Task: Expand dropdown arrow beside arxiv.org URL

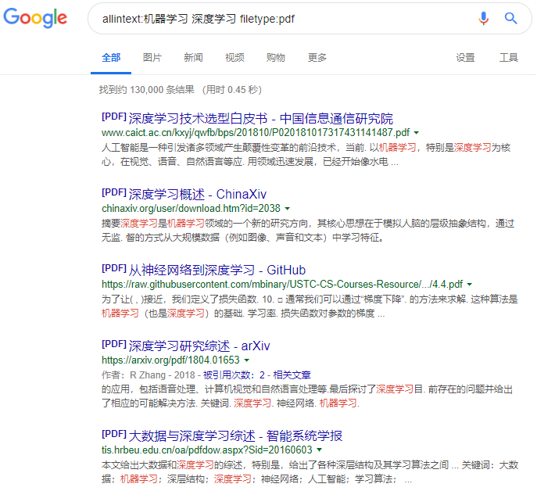Action: 246,360
